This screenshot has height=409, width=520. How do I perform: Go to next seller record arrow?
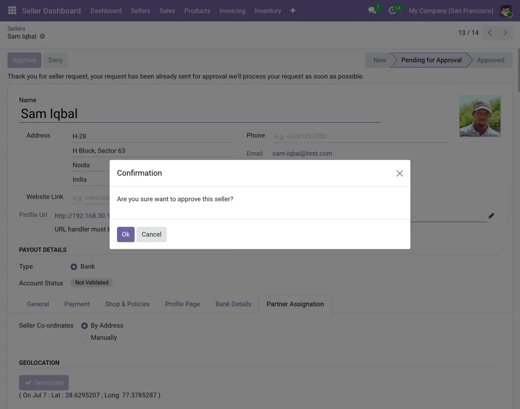[x=505, y=33]
